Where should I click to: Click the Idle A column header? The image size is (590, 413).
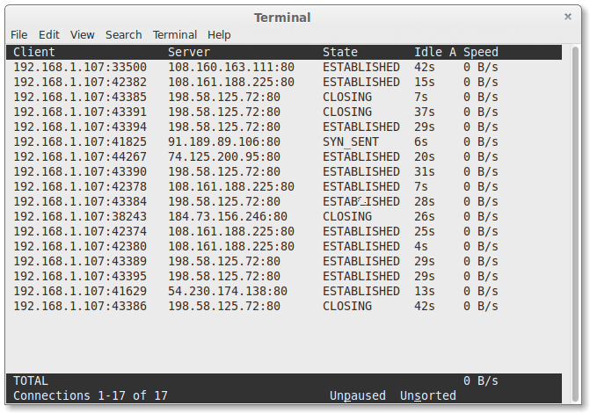point(435,53)
